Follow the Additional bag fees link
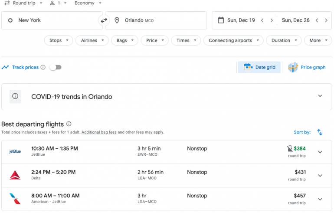 99,132
